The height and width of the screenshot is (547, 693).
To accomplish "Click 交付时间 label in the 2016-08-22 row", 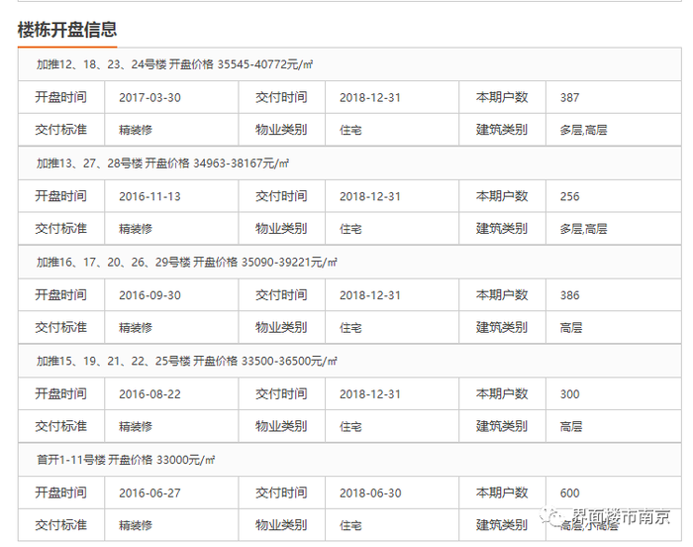I will click(x=281, y=393).
